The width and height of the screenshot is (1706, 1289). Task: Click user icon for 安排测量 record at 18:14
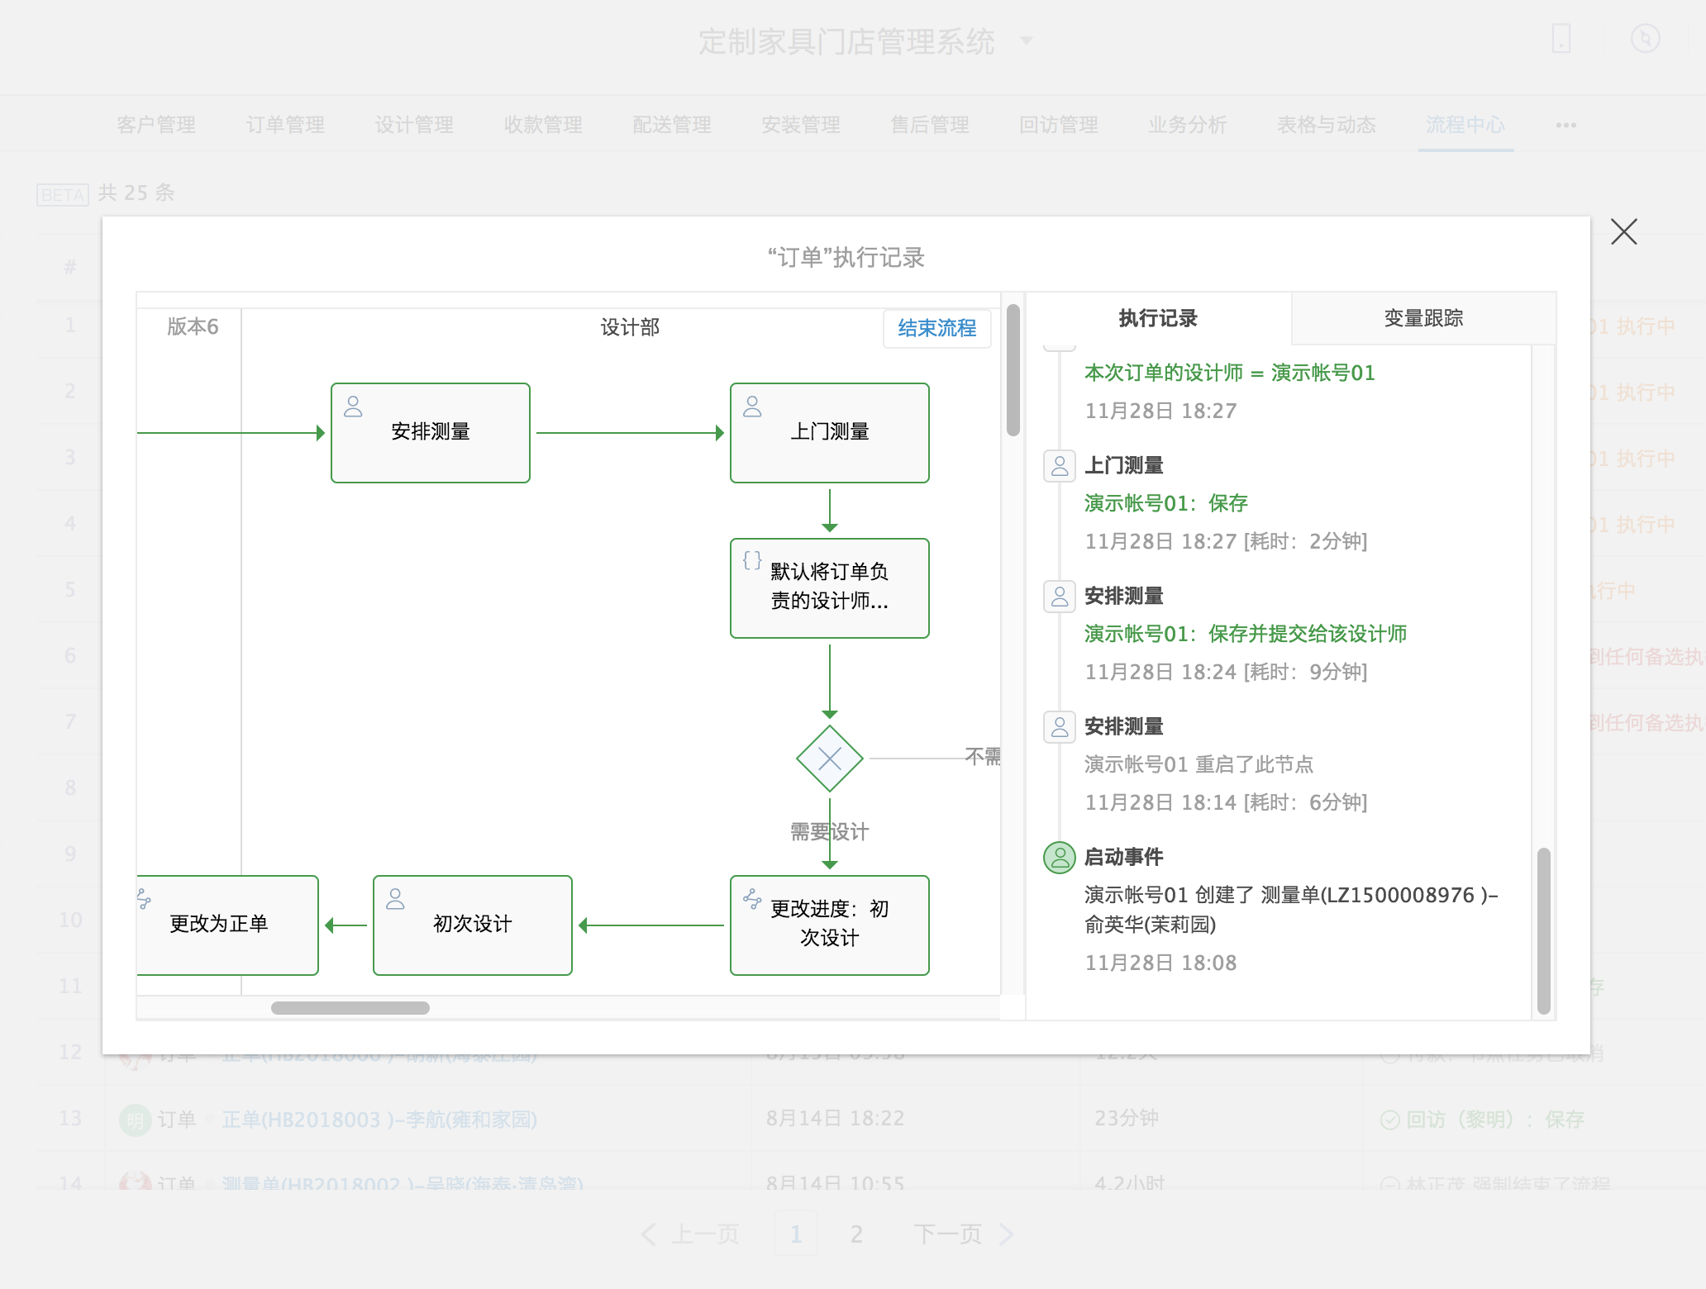(x=1060, y=726)
